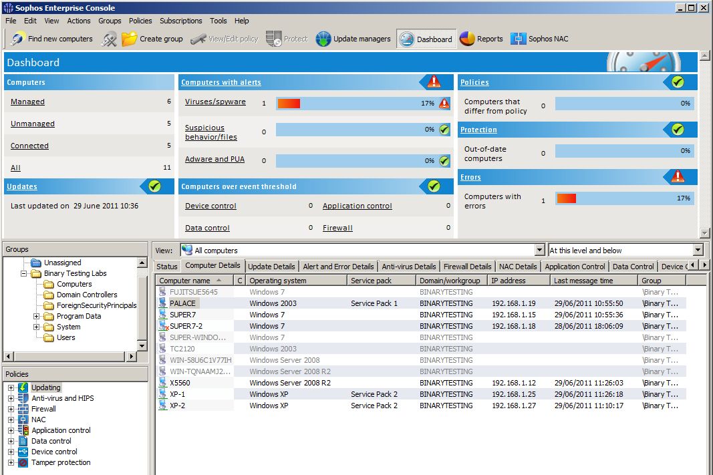
Task: Expand the Program Data group
Action: pos(36,317)
